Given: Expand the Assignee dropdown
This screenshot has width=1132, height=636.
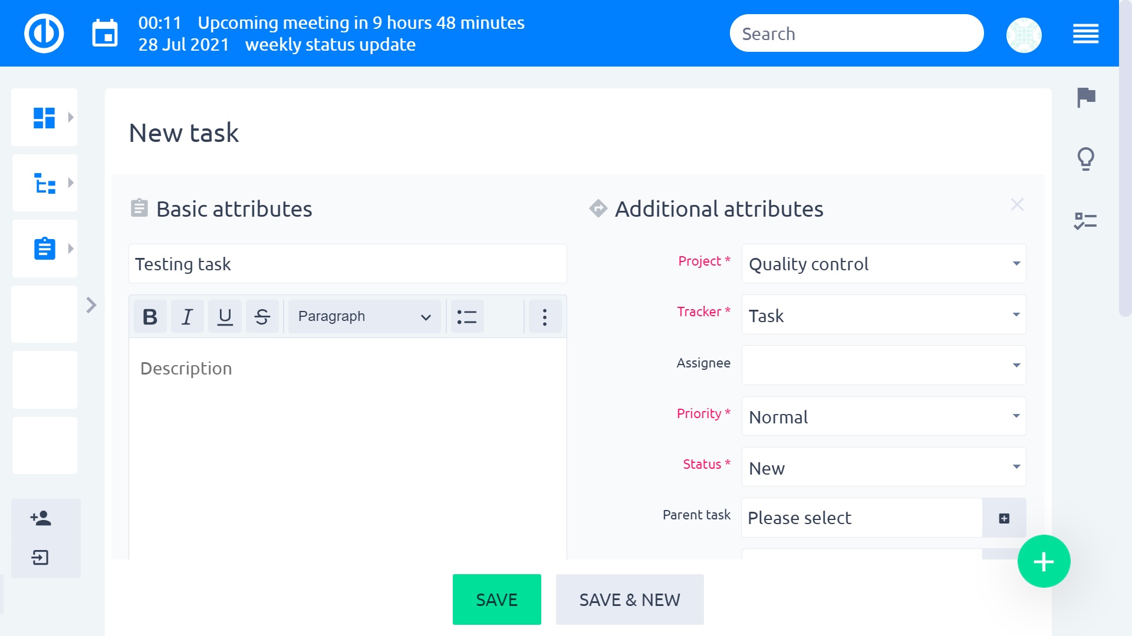Looking at the screenshot, I should click(x=883, y=365).
